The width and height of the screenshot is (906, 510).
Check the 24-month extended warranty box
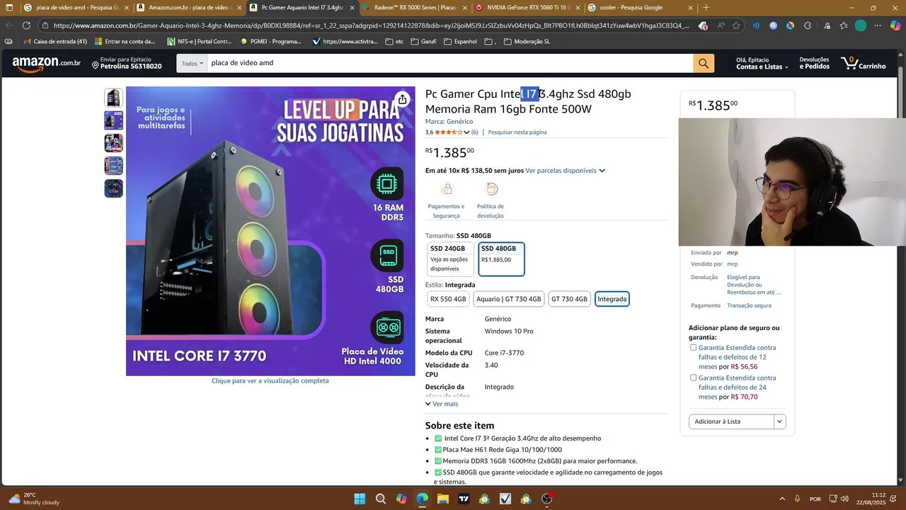pos(694,378)
